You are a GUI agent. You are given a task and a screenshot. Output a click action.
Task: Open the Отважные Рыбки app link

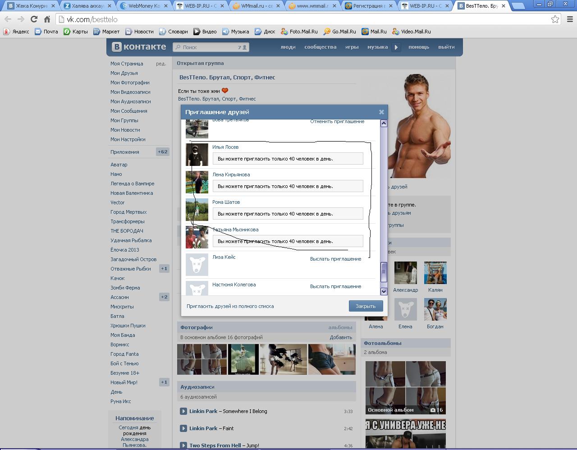pos(130,269)
